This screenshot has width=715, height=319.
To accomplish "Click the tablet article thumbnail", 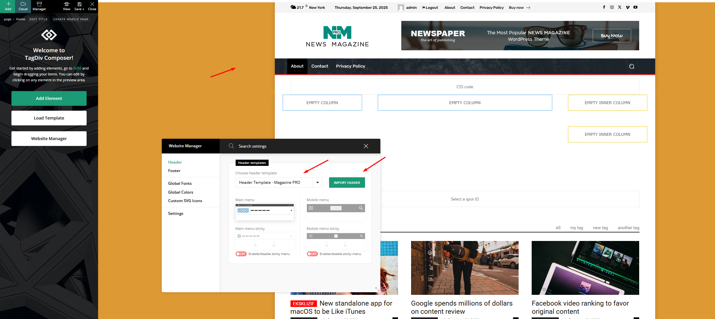I will [x=585, y=268].
